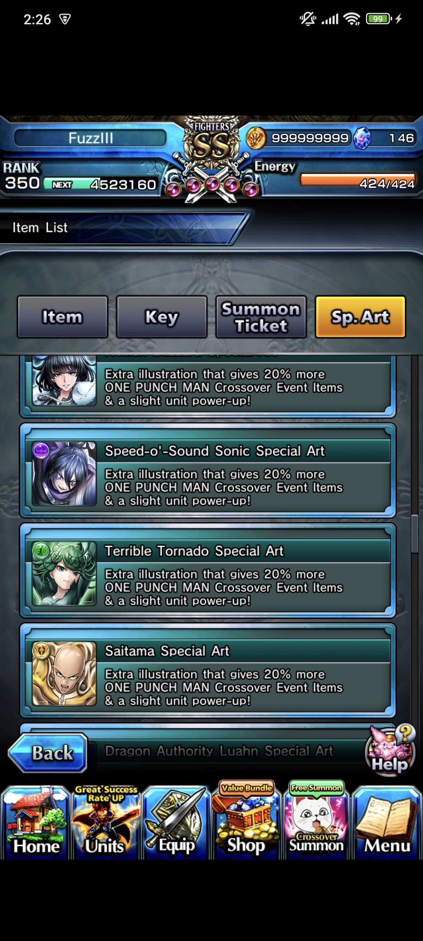Select the Sp.Art tab
The height and width of the screenshot is (941, 423).
360,317
